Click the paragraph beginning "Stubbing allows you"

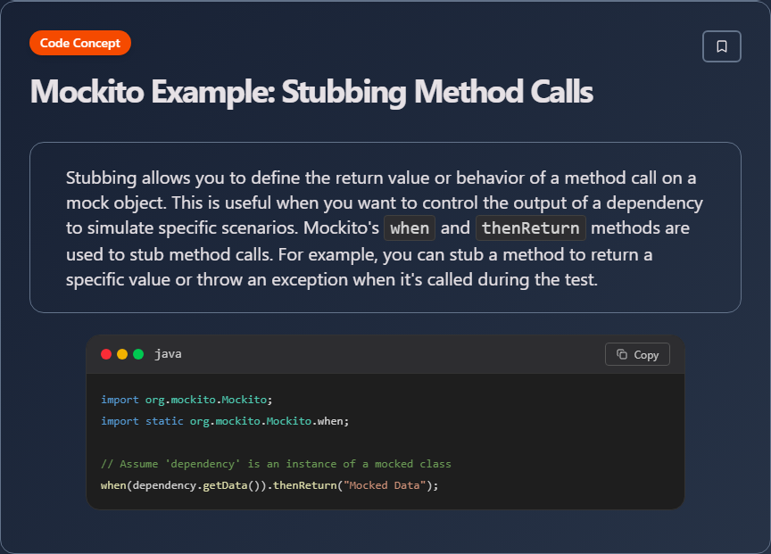385,228
